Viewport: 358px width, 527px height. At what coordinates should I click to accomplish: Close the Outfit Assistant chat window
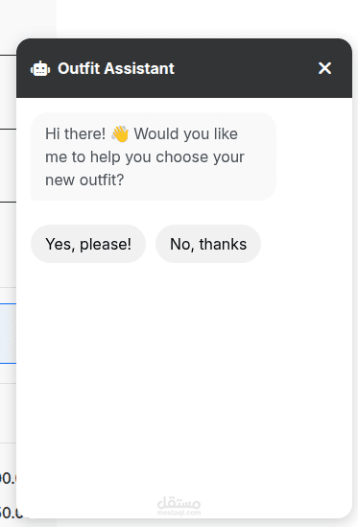click(324, 68)
